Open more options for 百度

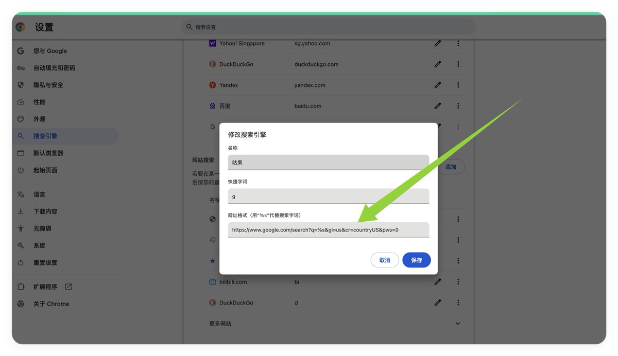click(x=458, y=106)
